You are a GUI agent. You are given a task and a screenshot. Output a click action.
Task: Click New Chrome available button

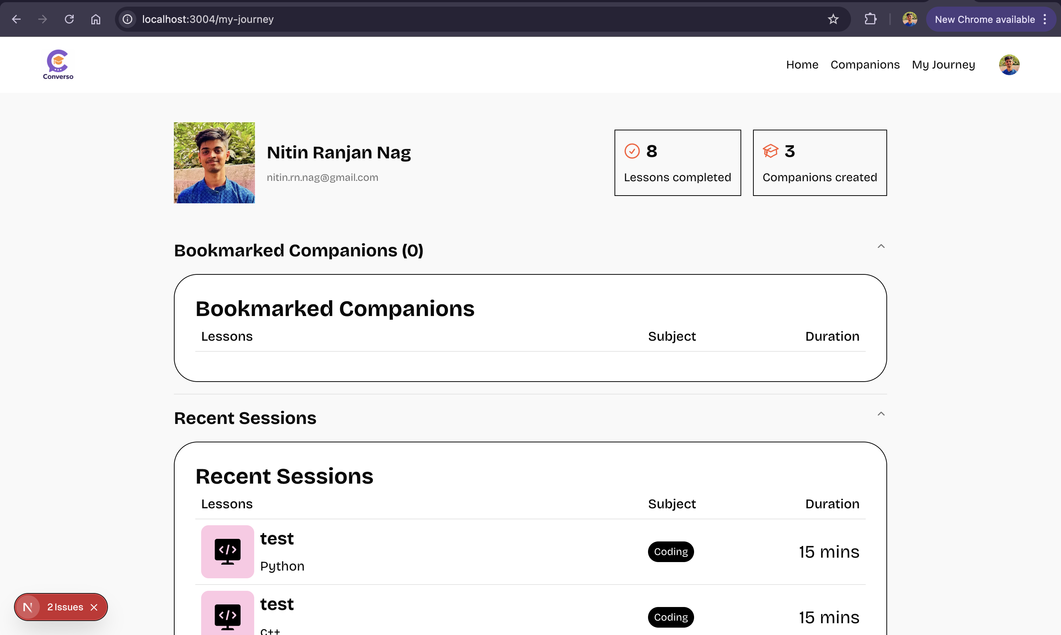984,19
